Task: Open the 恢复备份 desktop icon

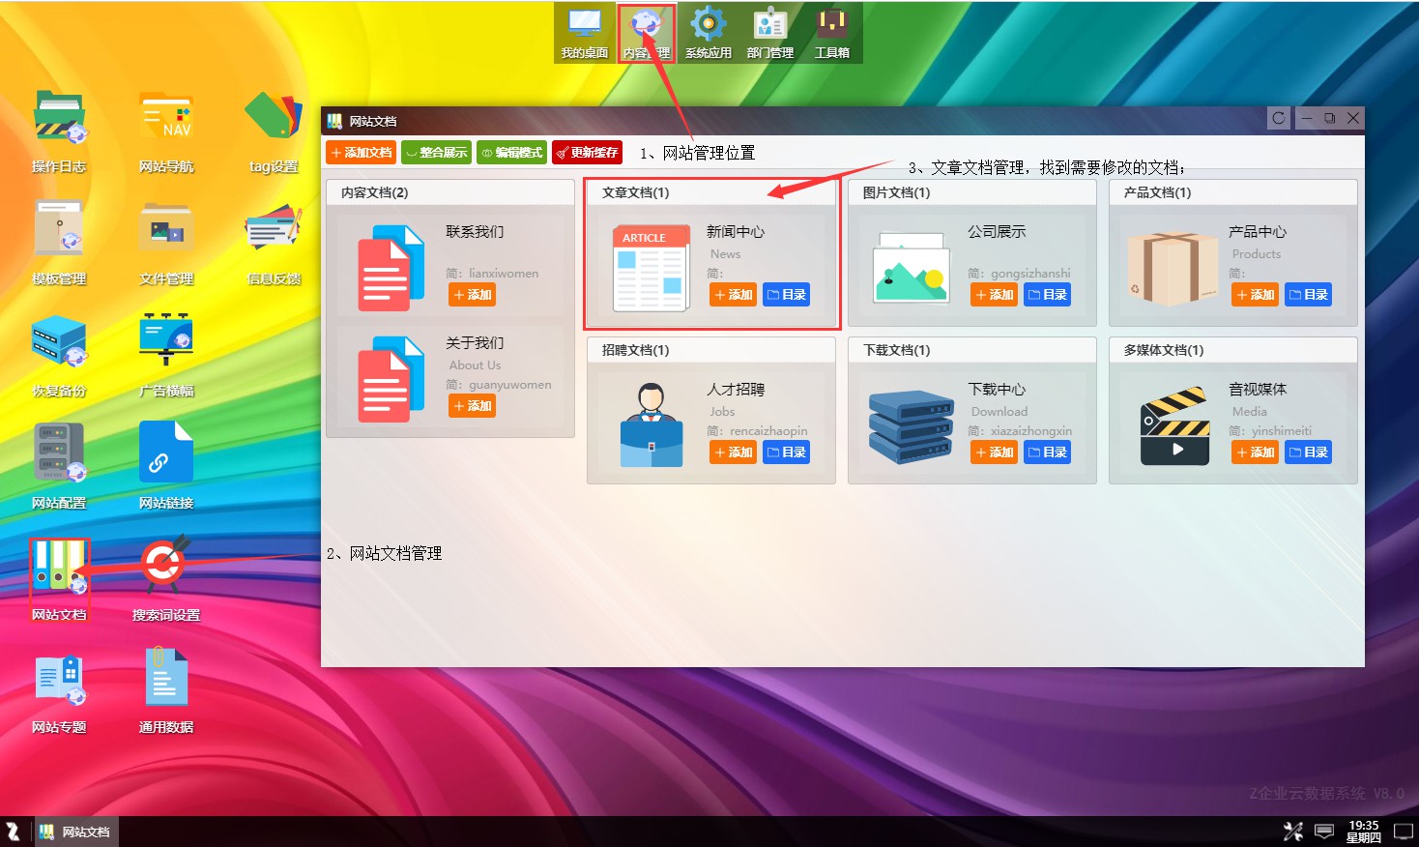Action: pyautogui.click(x=59, y=356)
